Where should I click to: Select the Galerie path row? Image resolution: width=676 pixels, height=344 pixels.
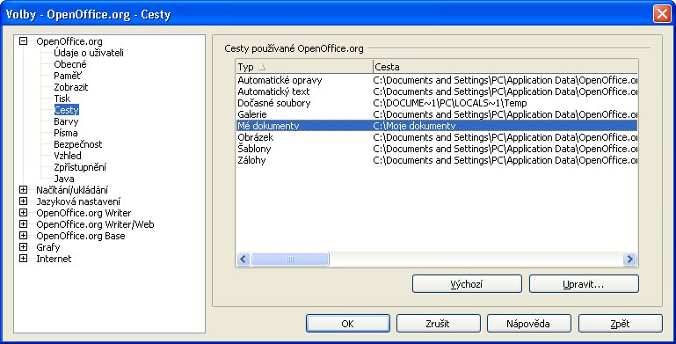pos(437,114)
